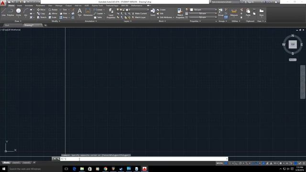Expand the Block panel

coord(162,21)
